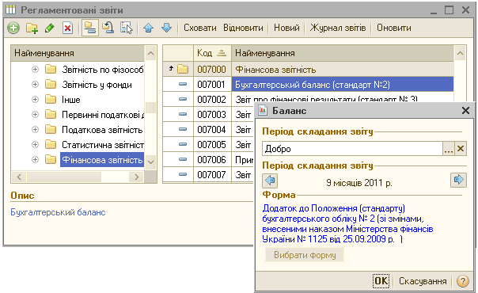
Task: Close the Баланс dialog
Action: 465,111
